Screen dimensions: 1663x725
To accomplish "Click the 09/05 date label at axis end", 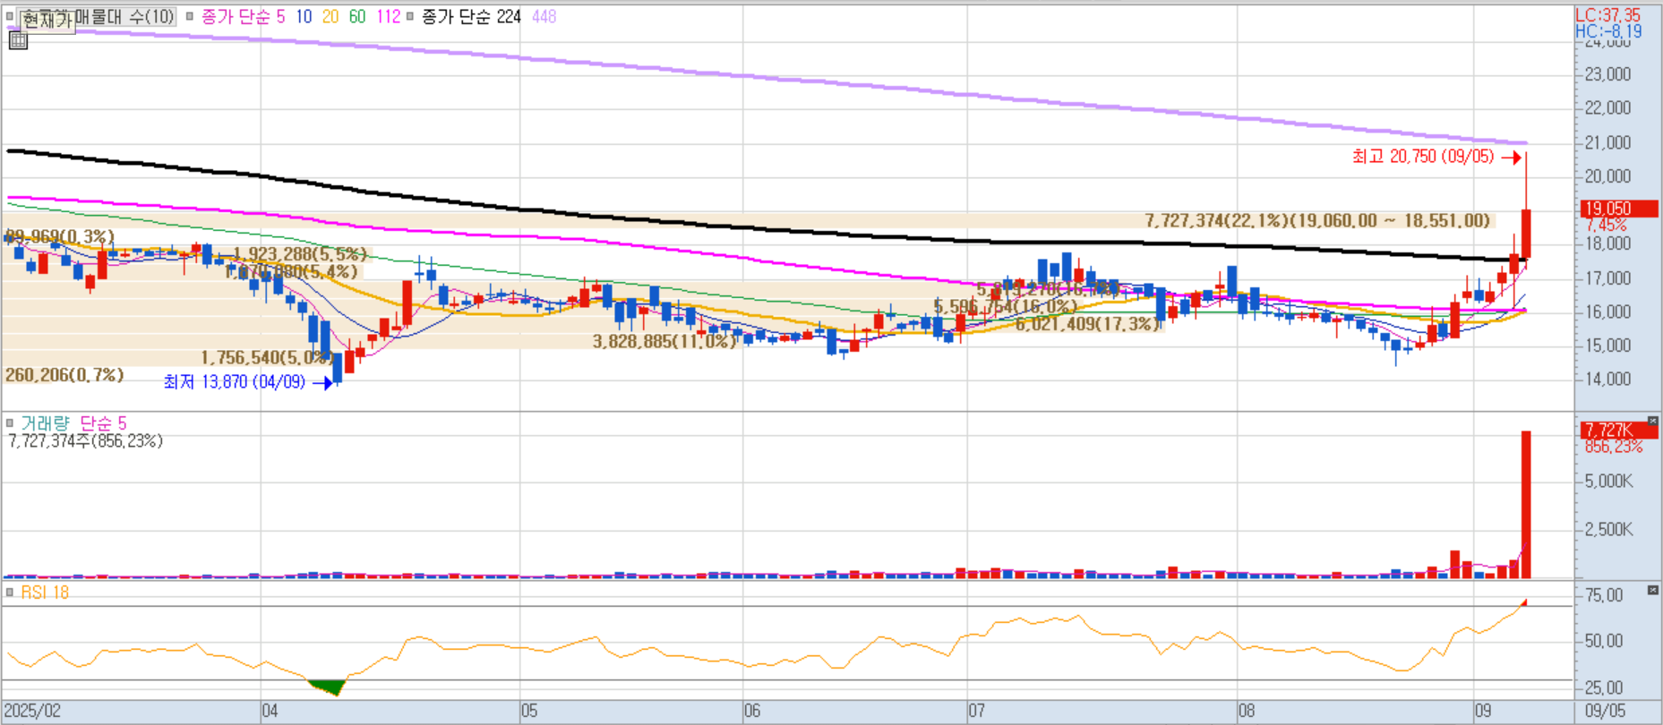I will point(1606,711).
